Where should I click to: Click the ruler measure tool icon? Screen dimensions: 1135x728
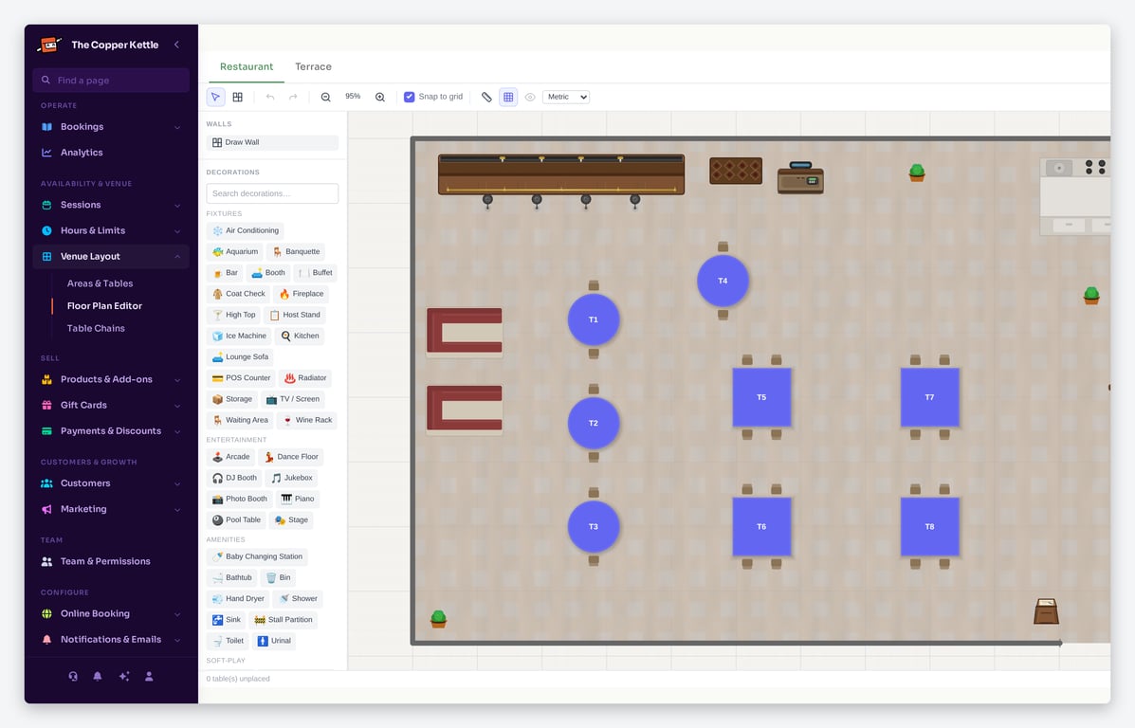pyautogui.click(x=486, y=97)
